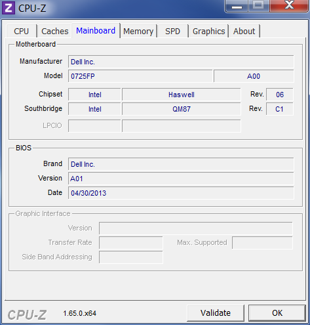
Task: Open the Memory tab
Action: (x=138, y=31)
